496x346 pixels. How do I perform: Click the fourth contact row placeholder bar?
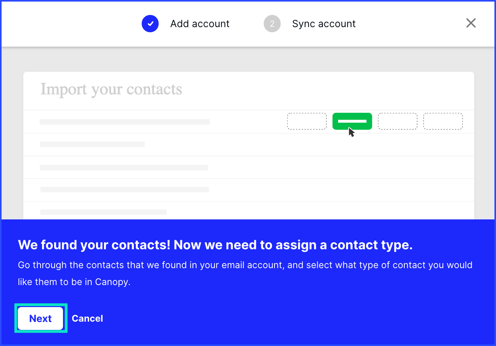124,190
